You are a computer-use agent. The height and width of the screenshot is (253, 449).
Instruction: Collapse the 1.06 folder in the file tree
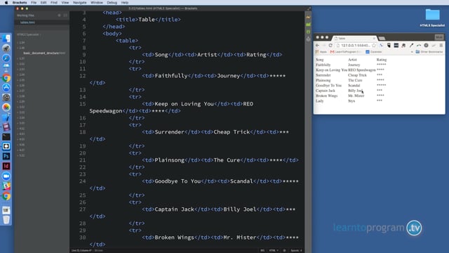[21, 48]
